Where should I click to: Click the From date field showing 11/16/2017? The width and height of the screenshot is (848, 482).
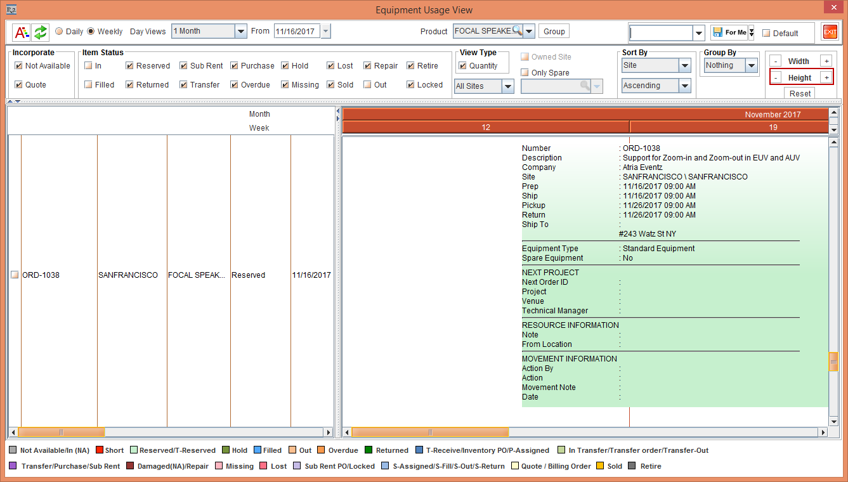coord(297,31)
